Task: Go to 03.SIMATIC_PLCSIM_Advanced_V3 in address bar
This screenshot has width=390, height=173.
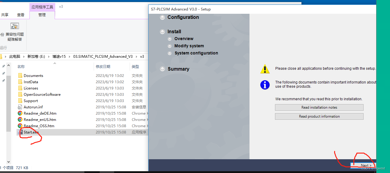Action: click(x=103, y=56)
